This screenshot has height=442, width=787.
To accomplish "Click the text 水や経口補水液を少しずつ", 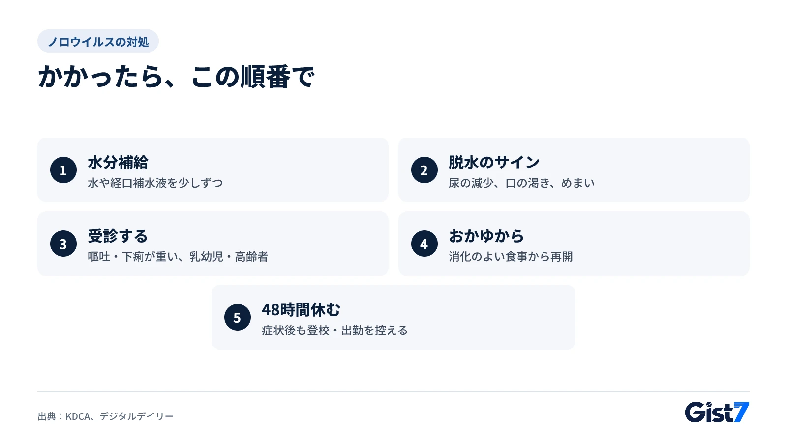I will point(155,183).
